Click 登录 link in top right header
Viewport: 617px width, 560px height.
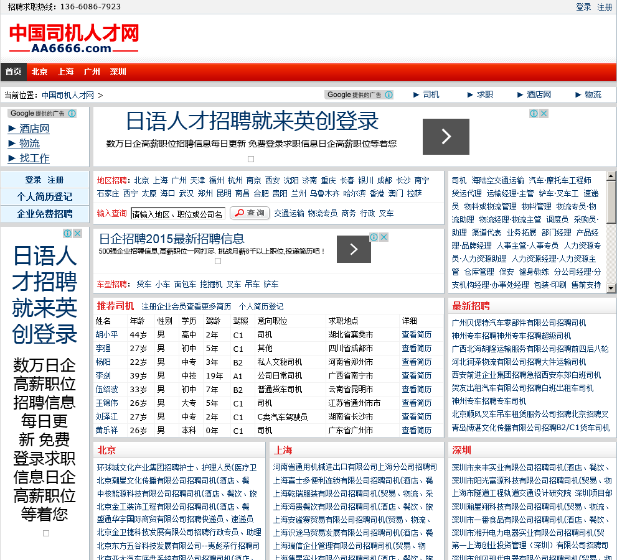583,7
